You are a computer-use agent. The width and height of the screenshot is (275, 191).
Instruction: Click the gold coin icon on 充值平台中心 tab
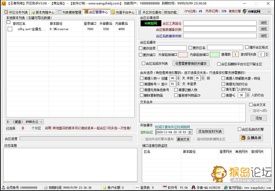(113, 12)
